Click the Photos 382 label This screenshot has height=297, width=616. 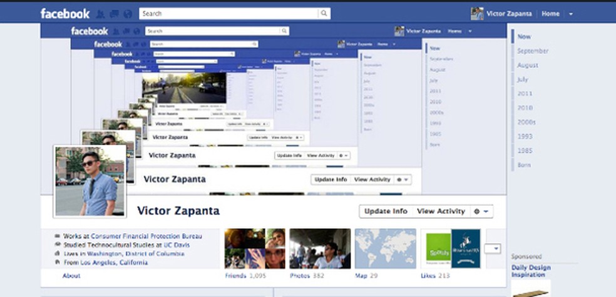[x=307, y=276]
